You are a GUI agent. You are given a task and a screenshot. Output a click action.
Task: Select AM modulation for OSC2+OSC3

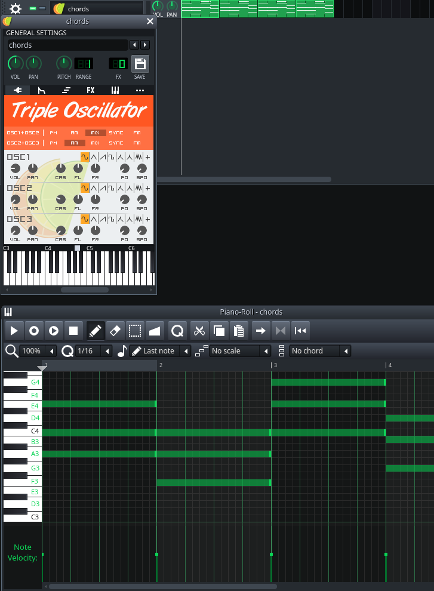pos(74,143)
